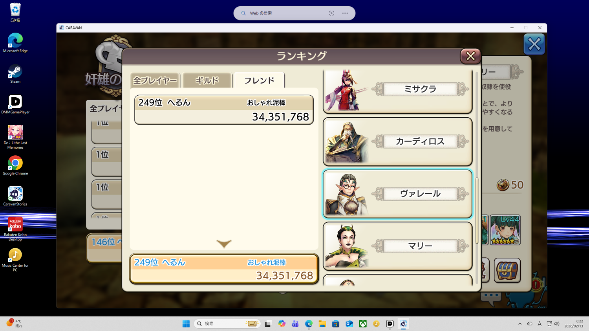Open the ギルド ranking tab
The image size is (589, 331).
[207, 80]
